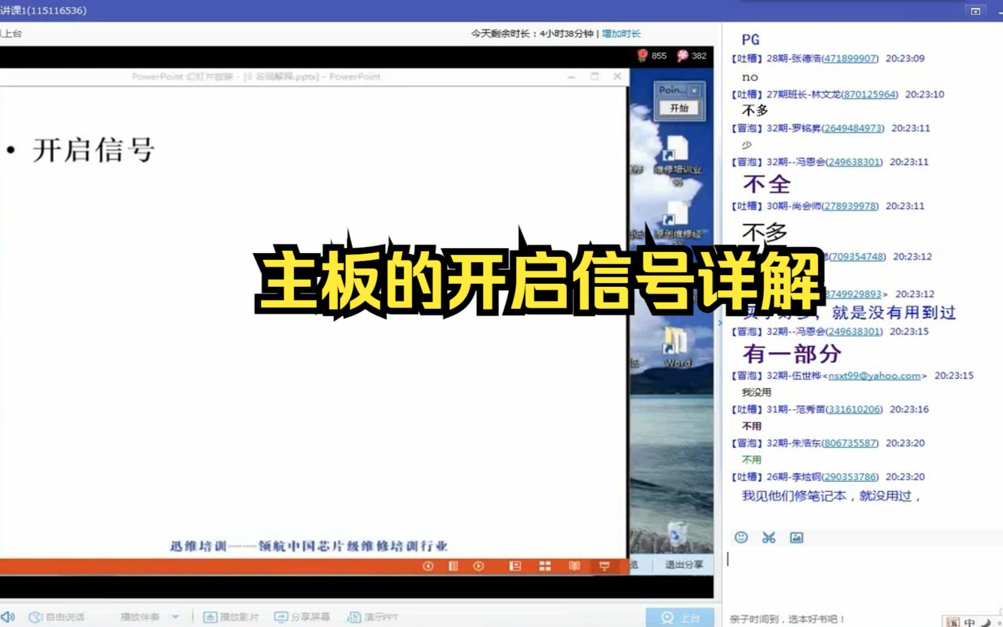Click the projector slideshow icon on slide toolbar
Viewport: 1003px width, 627px height.
(604, 566)
